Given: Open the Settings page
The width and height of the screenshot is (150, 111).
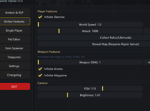Looking at the screenshot, I should coord(14,66).
